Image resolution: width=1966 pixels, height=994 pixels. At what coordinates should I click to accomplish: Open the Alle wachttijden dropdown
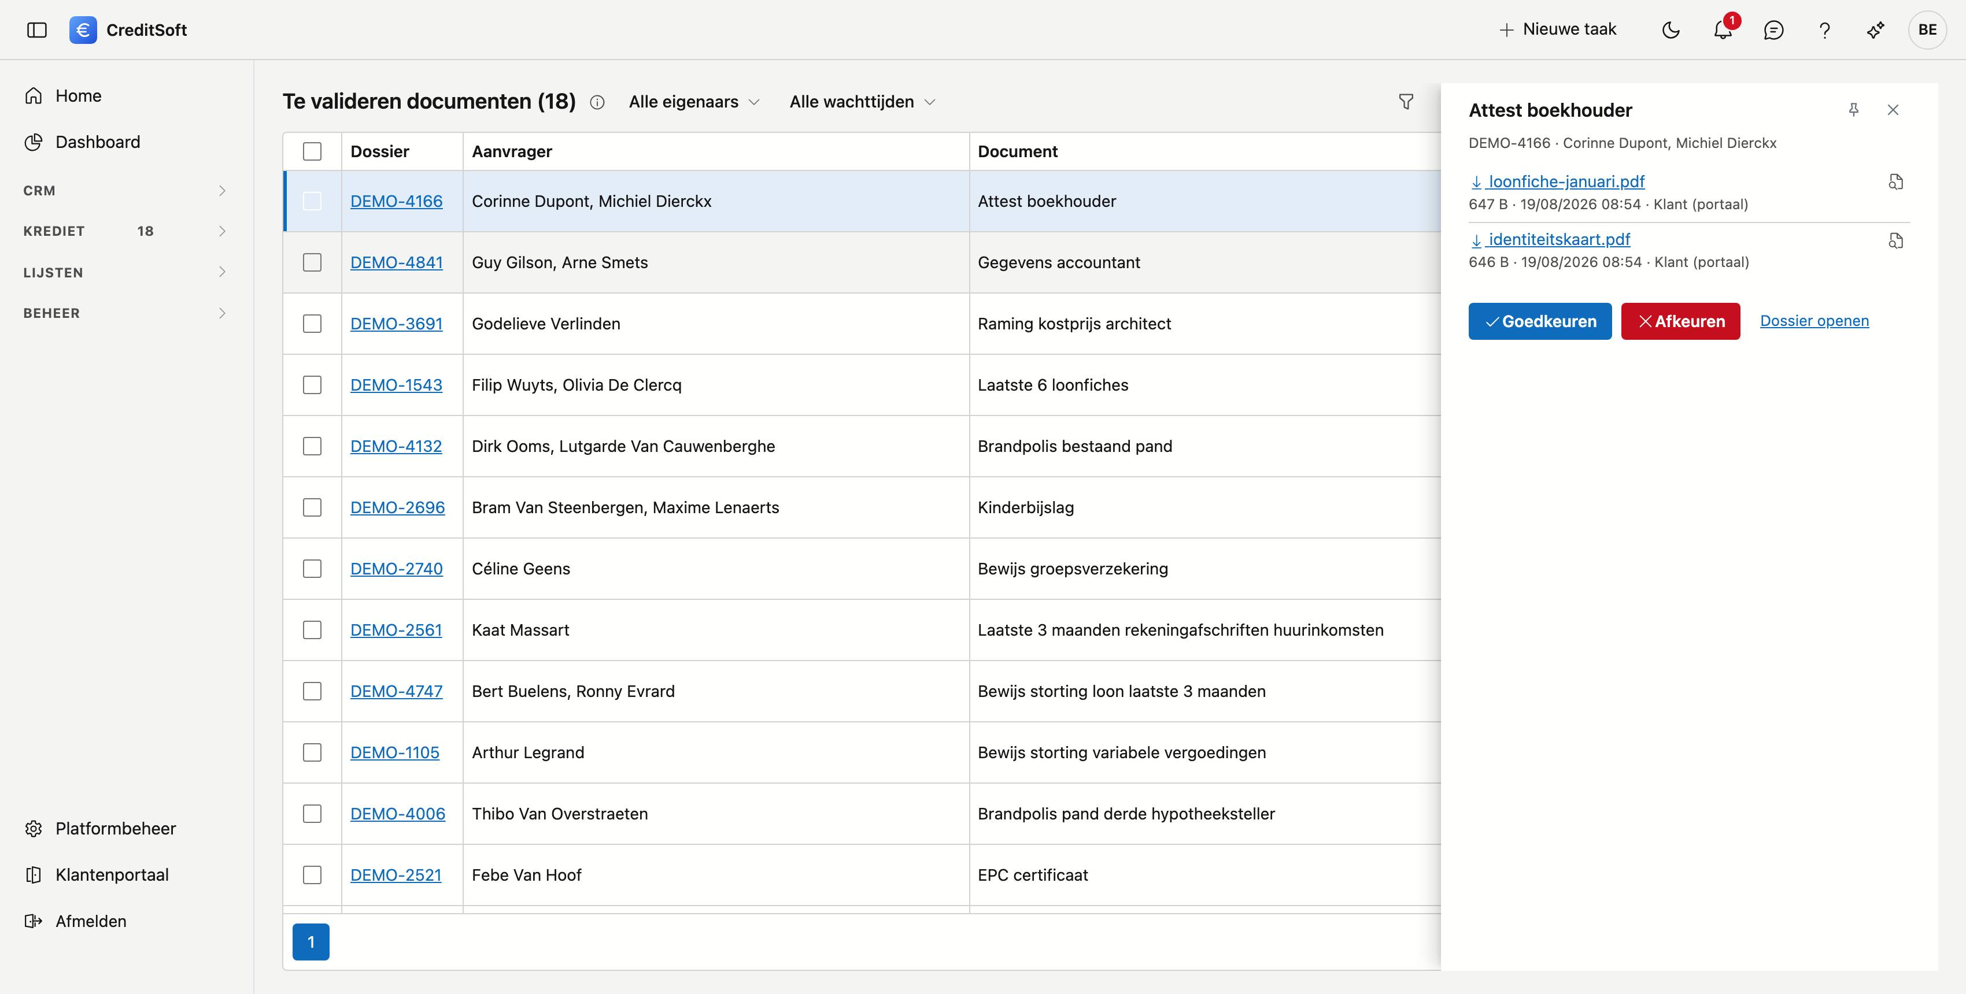(862, 102)
